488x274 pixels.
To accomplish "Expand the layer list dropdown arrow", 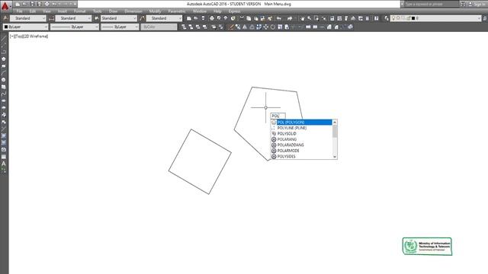I will (479, 18).
